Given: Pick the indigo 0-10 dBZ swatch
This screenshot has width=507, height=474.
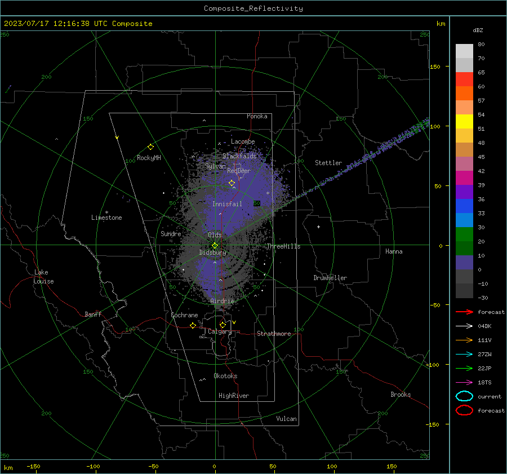Looking at the screenshot, I should click(x=464, y=263).
